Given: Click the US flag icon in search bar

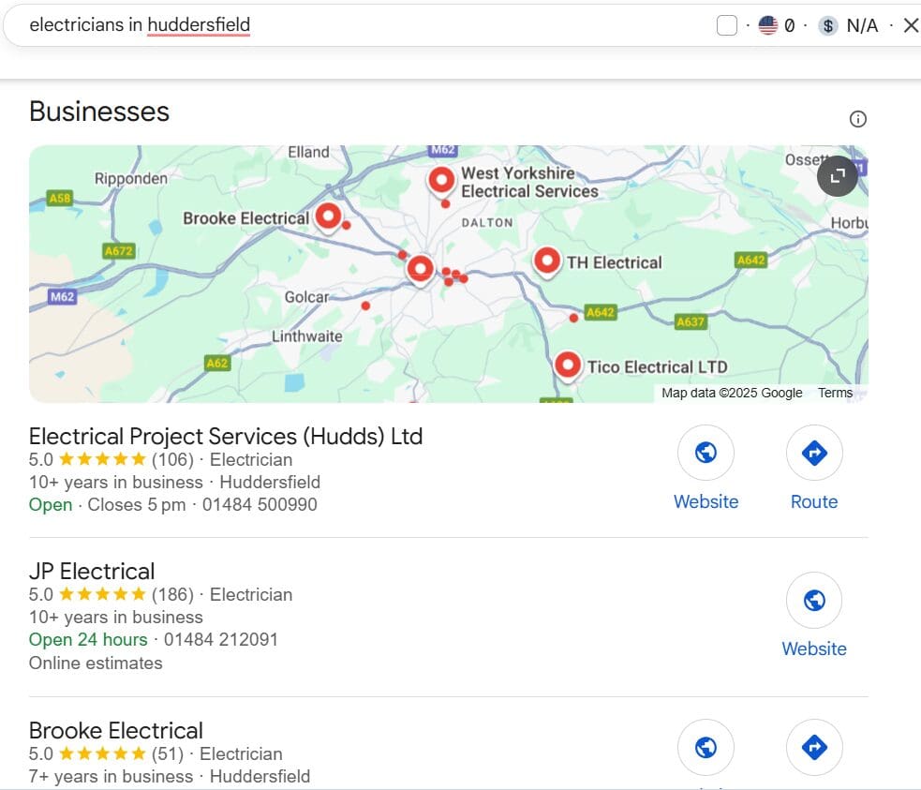Looking at the screenshot, I should pos(768,25).
